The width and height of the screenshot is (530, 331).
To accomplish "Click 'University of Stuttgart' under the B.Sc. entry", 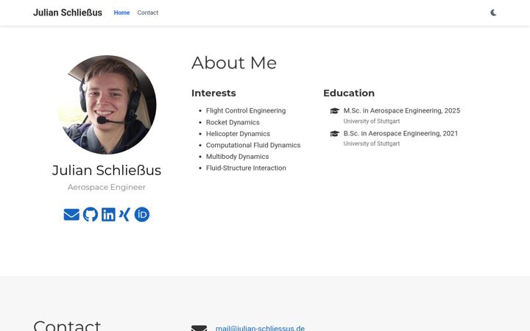I will [372, 143].
